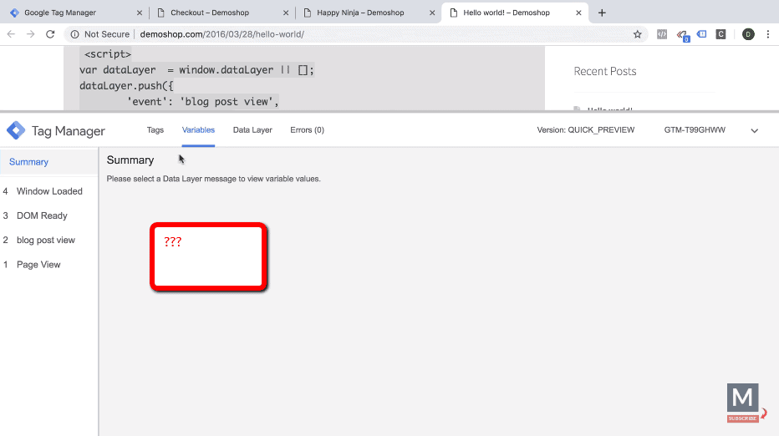Image resolution: width=779 pixels, height=436 pixels.
Task: Select the blog post view event
Action: pos(48,240)
